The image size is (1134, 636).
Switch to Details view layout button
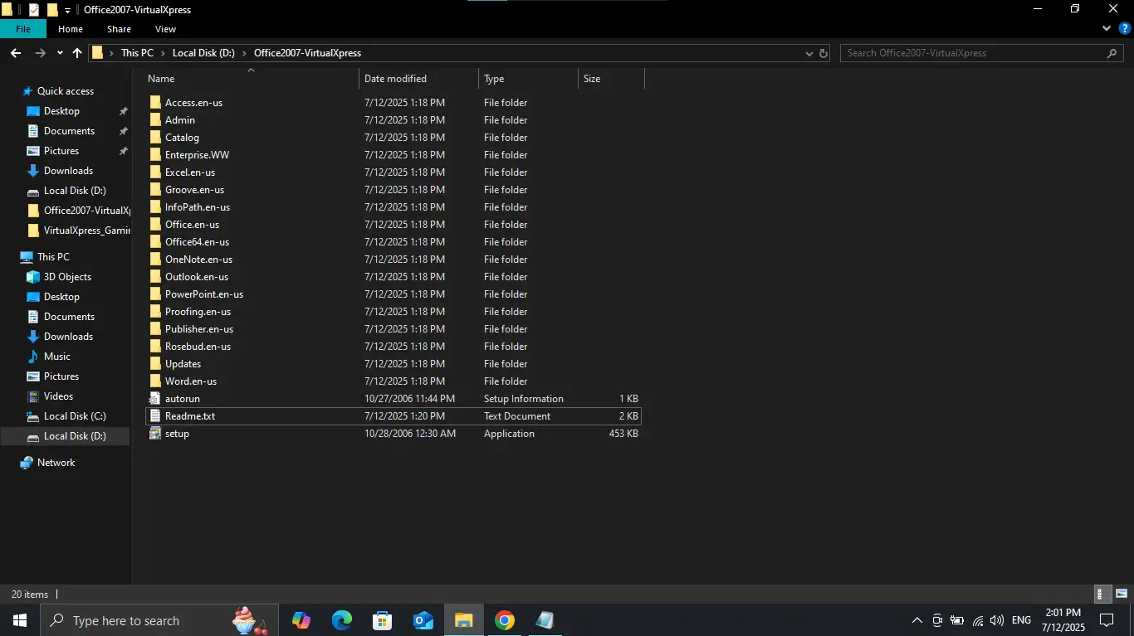(x=1102, y=594)
